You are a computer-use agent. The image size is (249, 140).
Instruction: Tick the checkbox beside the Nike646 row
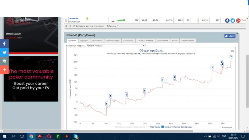(66, 21)
